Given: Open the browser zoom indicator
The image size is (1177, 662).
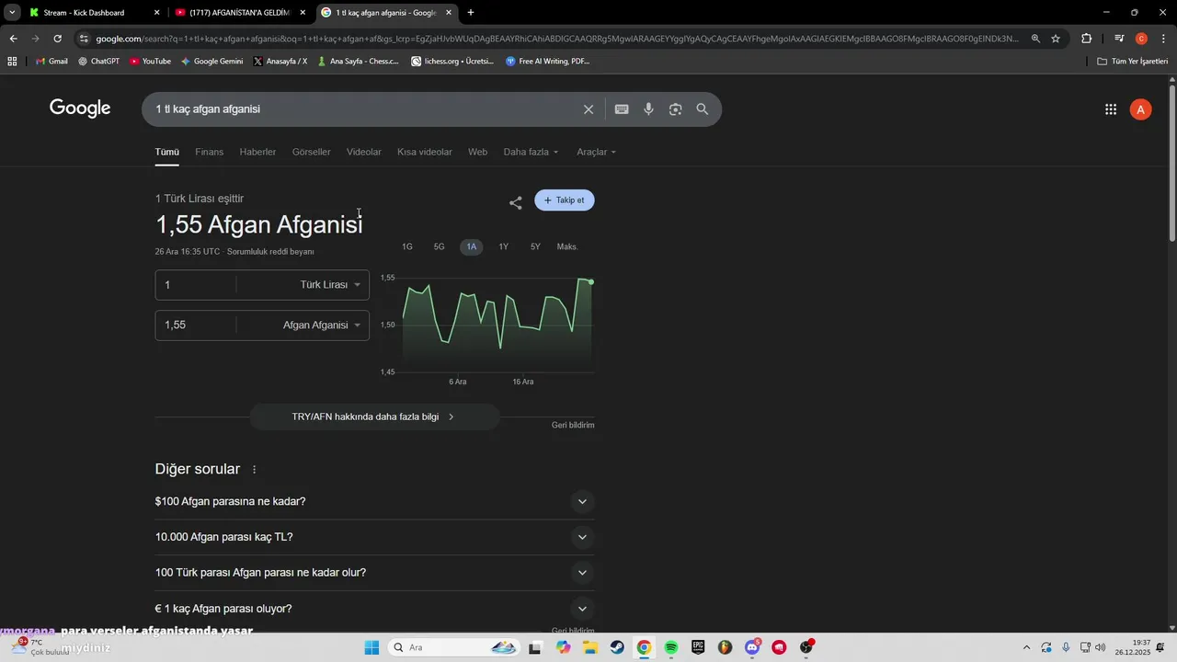Looking at the screenshot, I should click(x=1036, y=39).
